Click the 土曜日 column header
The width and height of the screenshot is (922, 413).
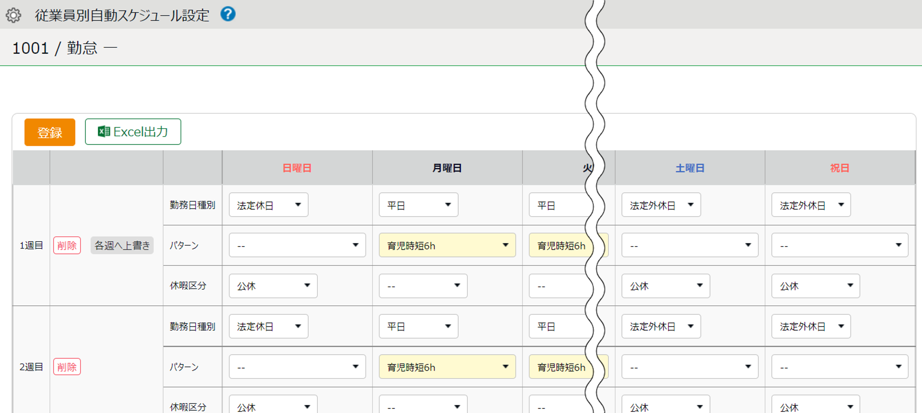pos(690,168)
